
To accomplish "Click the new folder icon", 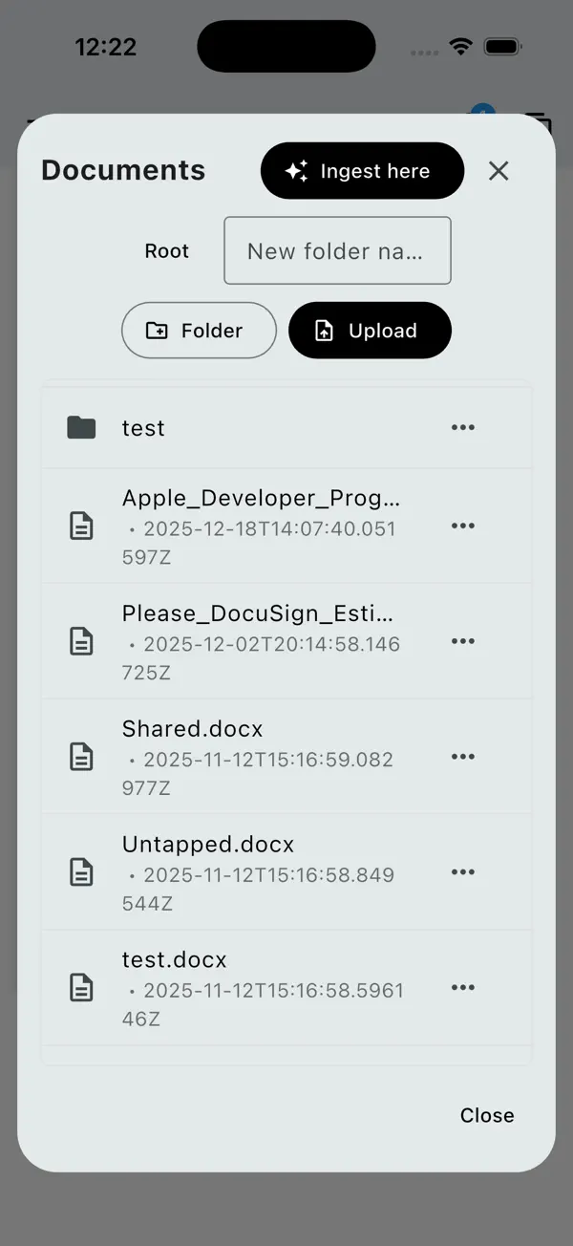I will pyautogui.click(x=156, y=331).
